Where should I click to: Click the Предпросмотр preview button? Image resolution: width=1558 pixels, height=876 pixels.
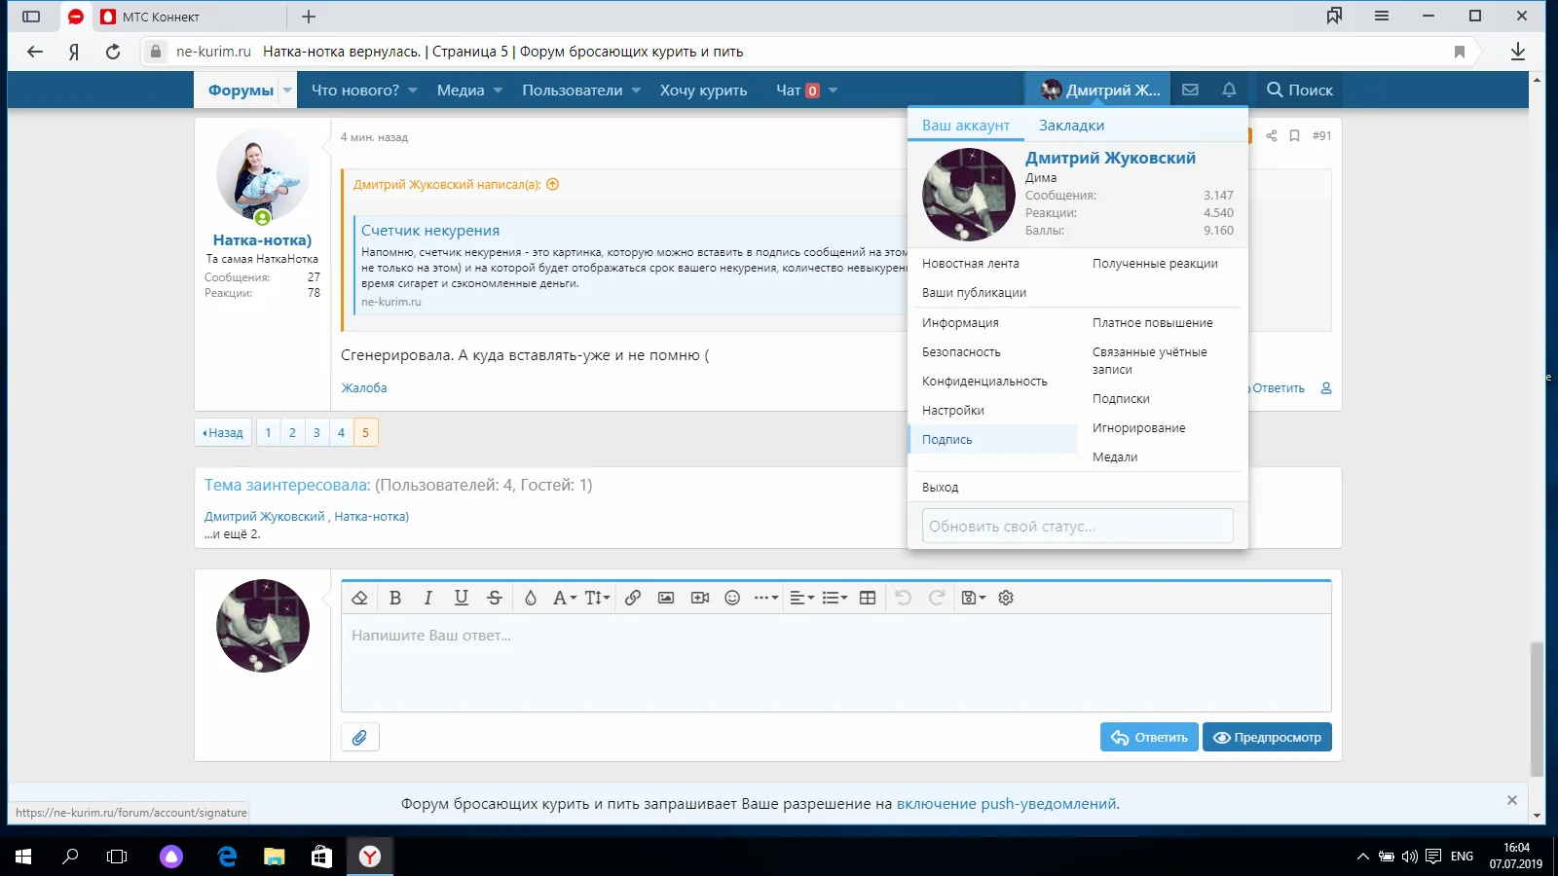point(1267,738)
